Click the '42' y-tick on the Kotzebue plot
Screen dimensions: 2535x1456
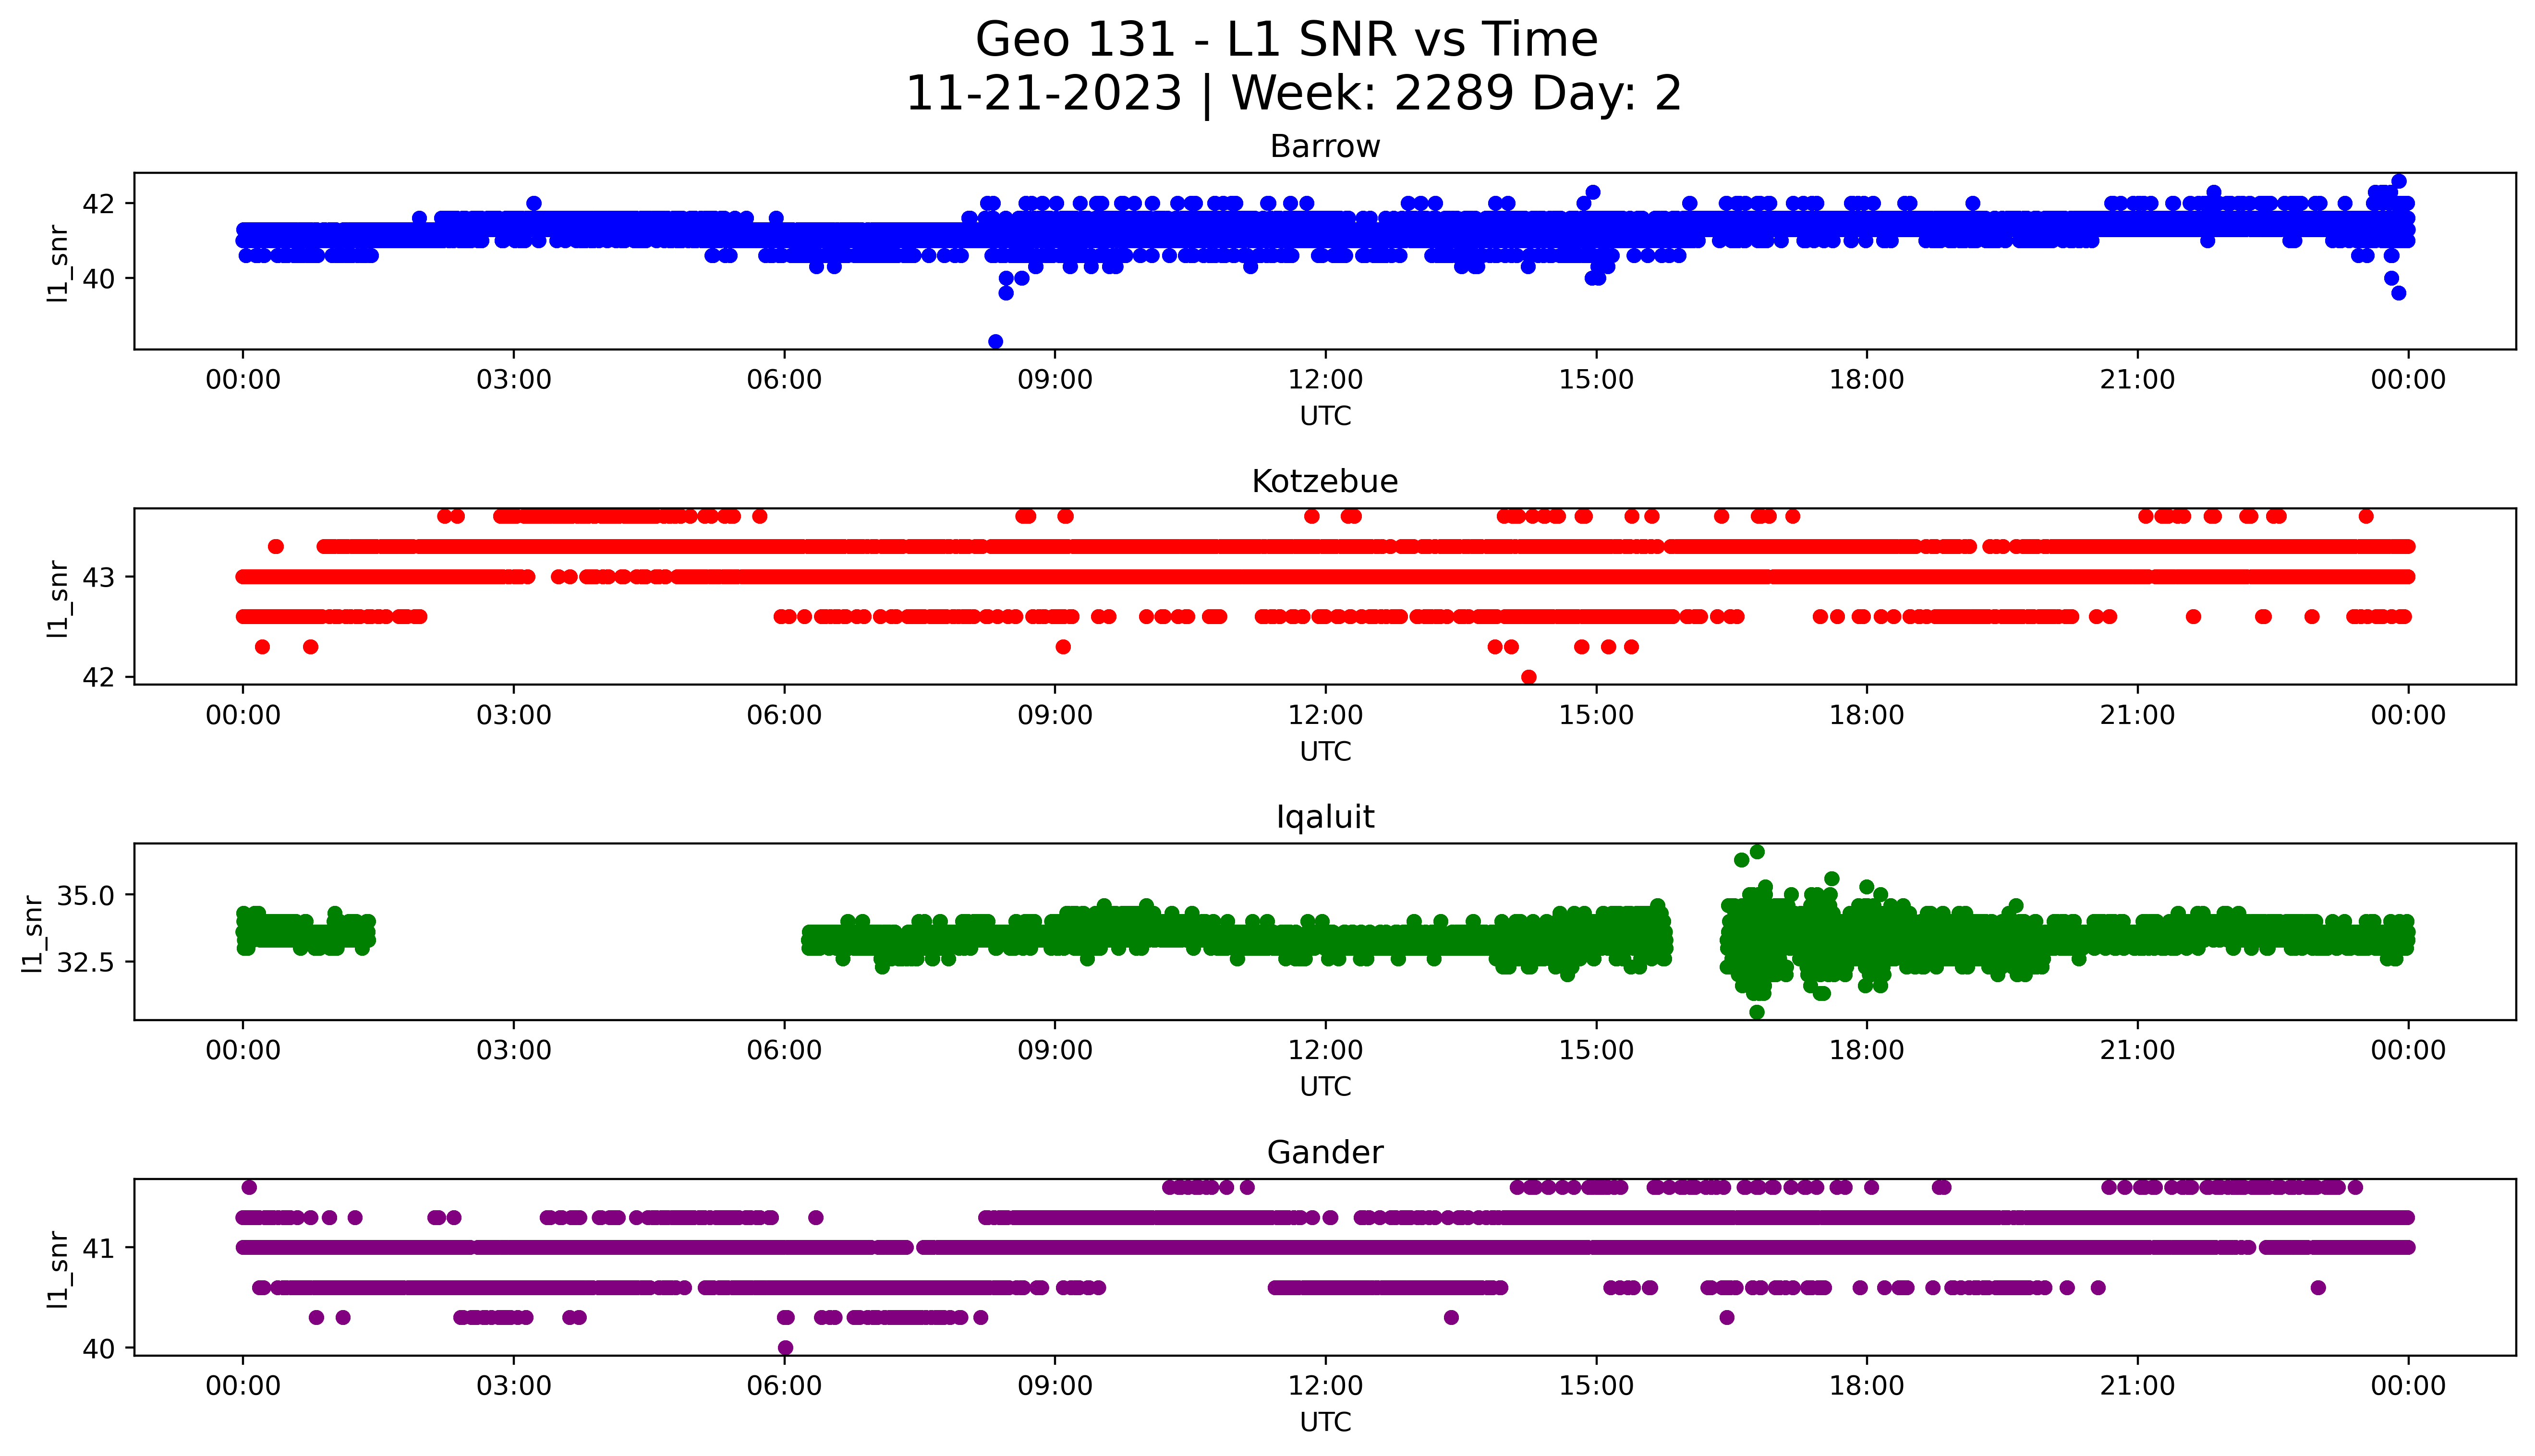99,677
